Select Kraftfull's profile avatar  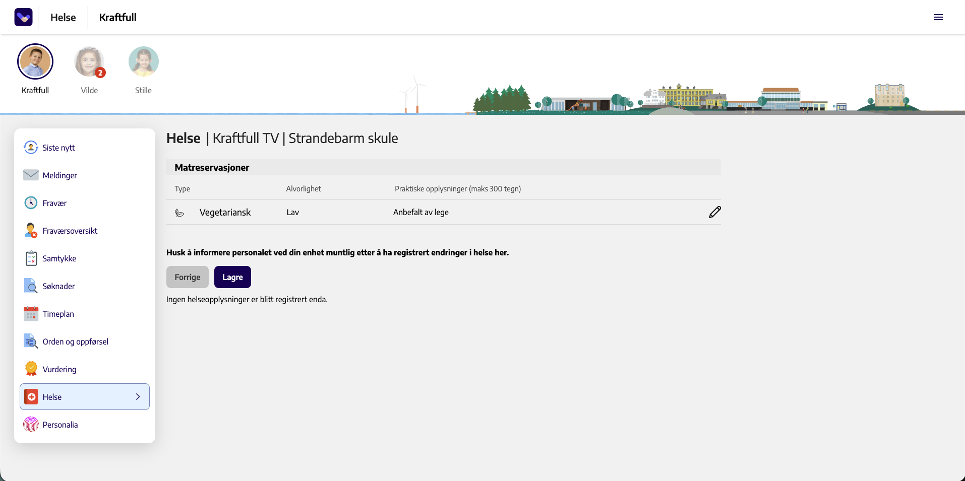click(35, 61)
